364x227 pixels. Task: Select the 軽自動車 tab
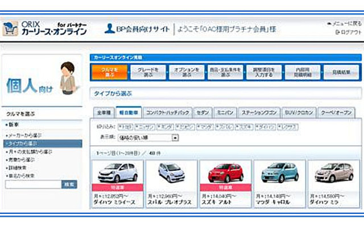coord(129,112)
